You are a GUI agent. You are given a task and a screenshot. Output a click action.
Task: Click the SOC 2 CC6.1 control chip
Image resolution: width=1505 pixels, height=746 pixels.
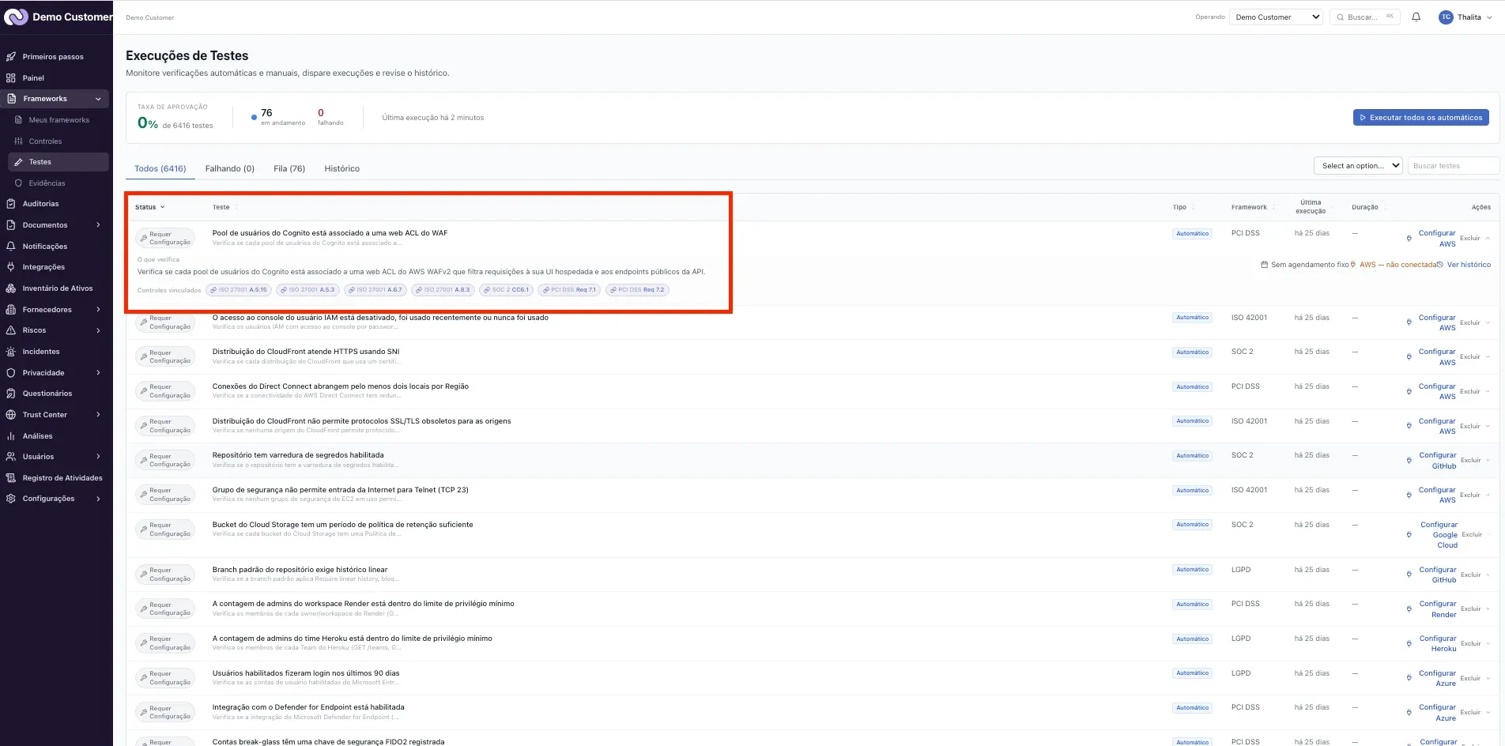pos(506,290)
